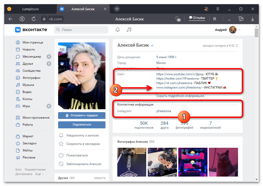This screenshot has width=263, height=186.
Task: Open Фотографии Алексея 595 header
Action: click(x=136, y=142)
